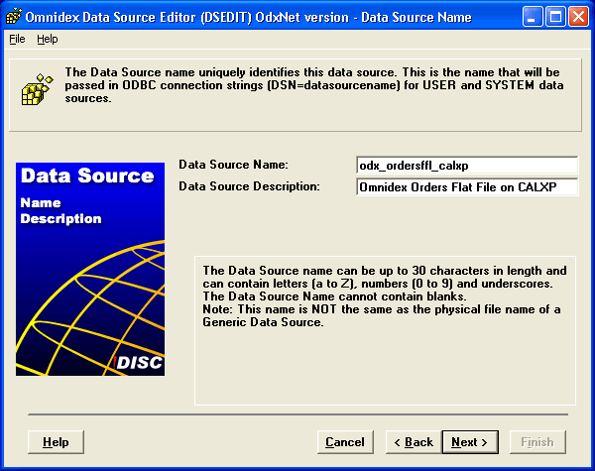This screenshot has width=595, height=471.
Task: Click the Data Source Name input field
Action: pos(467,166)
